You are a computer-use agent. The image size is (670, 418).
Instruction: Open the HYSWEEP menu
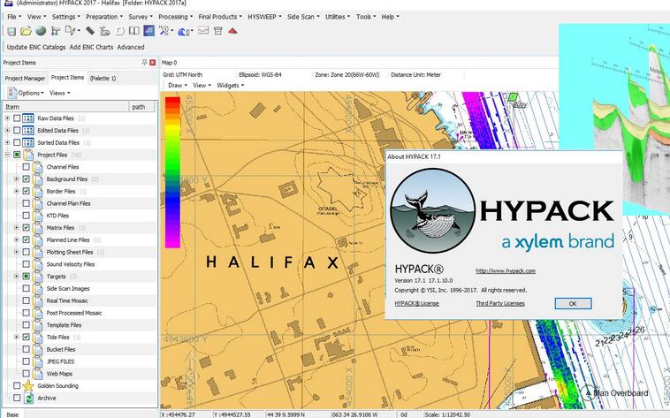pos(264,17)
